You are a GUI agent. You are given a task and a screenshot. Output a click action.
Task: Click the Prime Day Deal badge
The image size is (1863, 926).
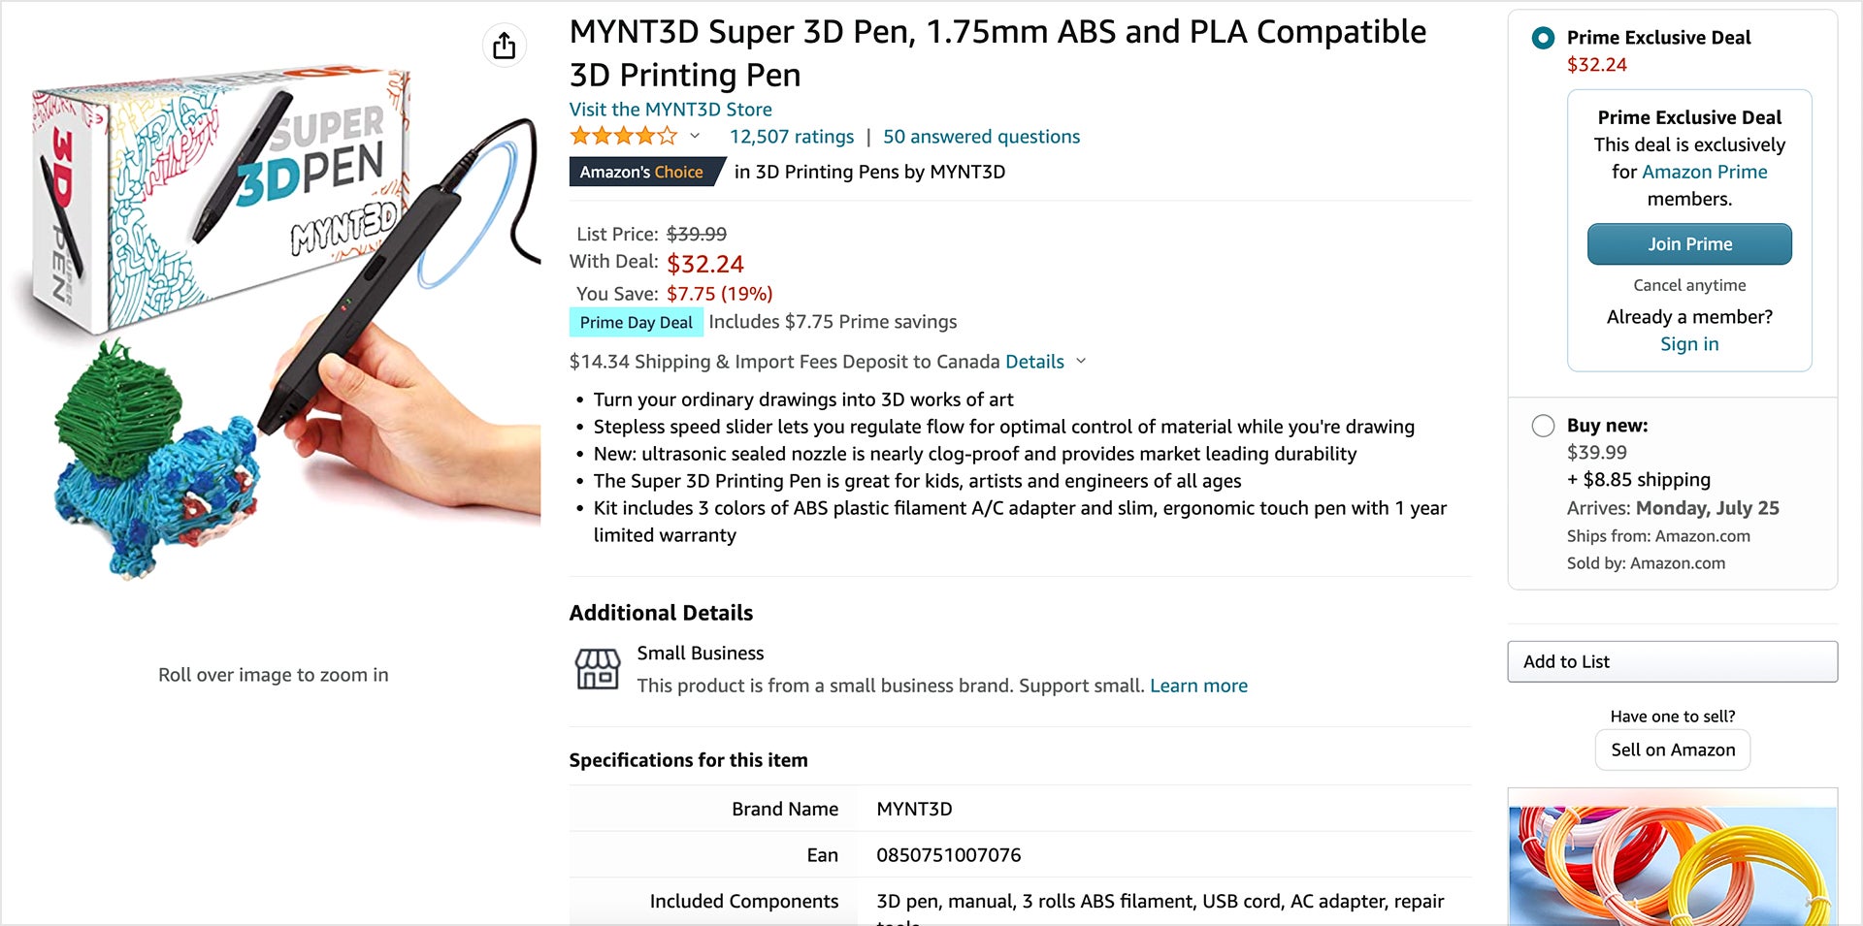pyautogui.click(x=636, y=321)
